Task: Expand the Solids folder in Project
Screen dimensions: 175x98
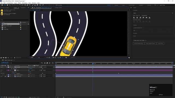Action: tap(1, 27)
